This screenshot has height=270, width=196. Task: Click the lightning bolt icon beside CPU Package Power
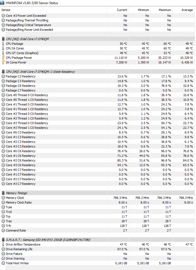point(3,57)
